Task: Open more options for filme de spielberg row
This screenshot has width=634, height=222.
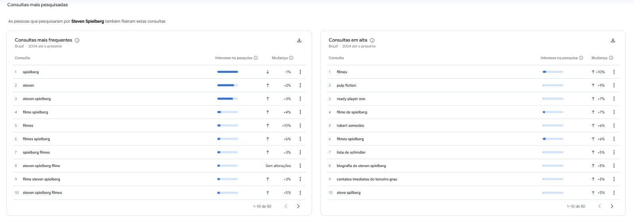Action: point(614,112)
